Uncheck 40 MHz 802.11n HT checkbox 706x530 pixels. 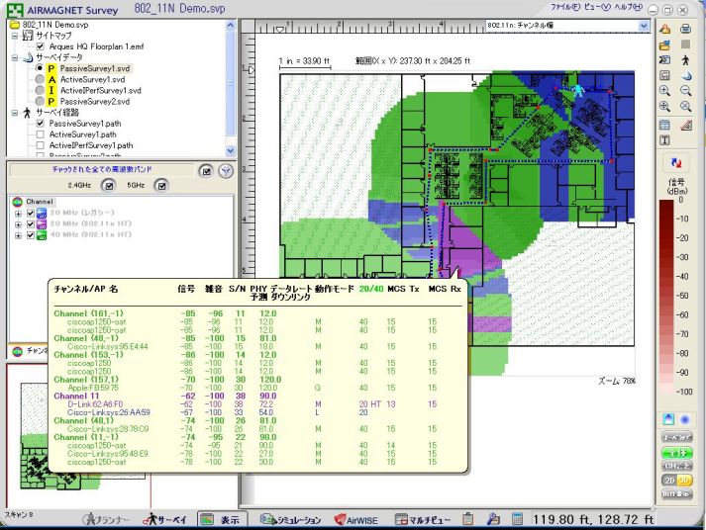(x=31, y=234)
